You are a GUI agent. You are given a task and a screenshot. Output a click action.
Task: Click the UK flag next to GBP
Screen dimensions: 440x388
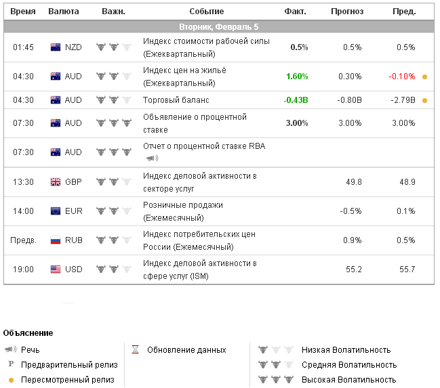click(56, 181)
